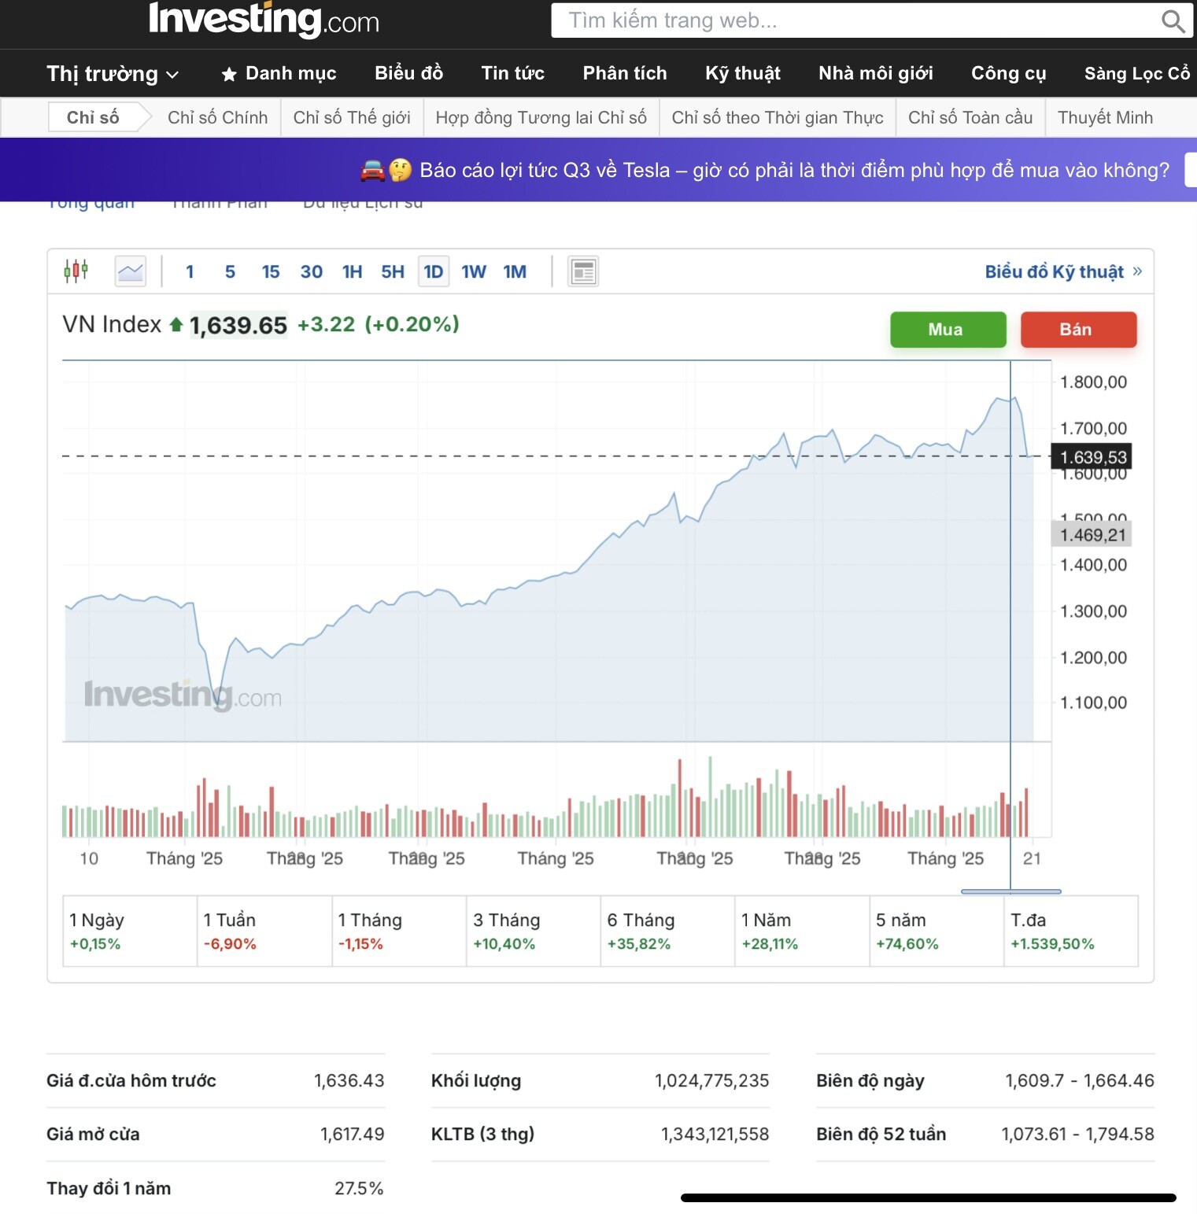The image size is (1197, 1214).
Task: Click the green Mua button
Action: 948,330
